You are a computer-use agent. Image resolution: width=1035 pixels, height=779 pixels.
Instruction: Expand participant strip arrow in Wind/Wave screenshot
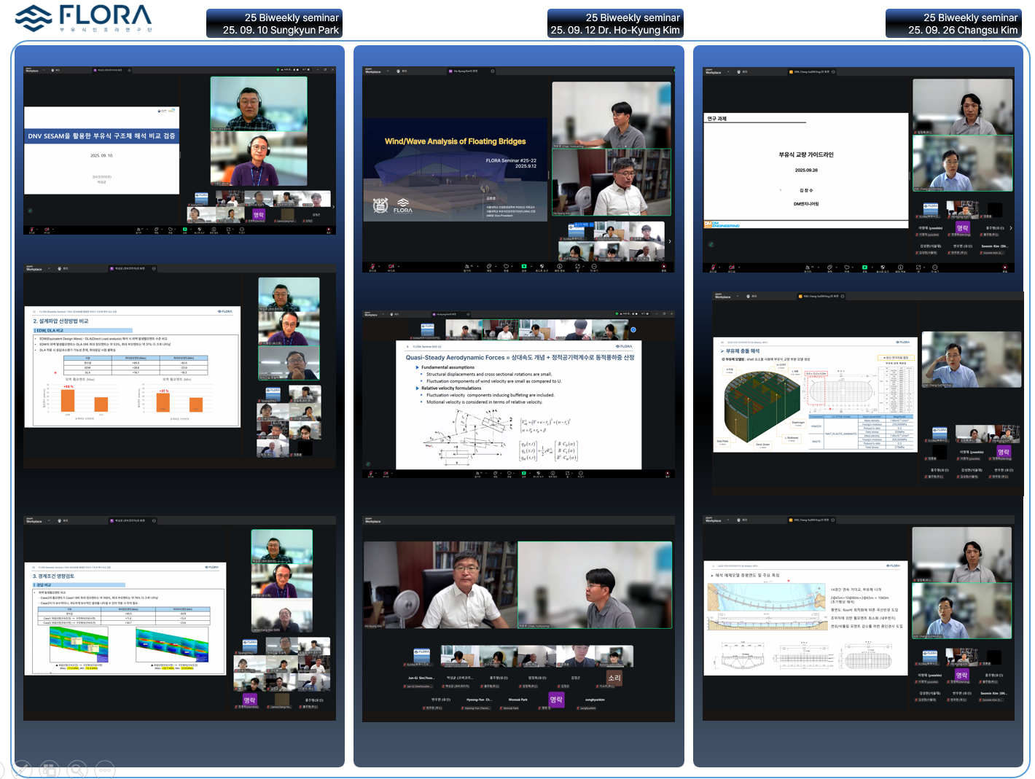pos(669,241)
